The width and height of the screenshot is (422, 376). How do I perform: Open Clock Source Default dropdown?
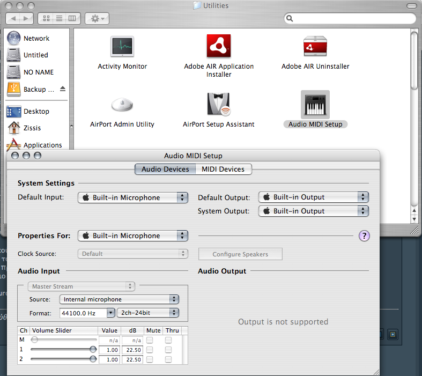click(132, 254)
